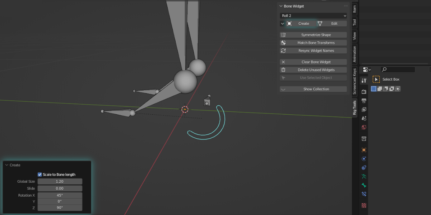Open the red checkered Texture Properties icon
This screenshot has width=431, height=215.
364,205
